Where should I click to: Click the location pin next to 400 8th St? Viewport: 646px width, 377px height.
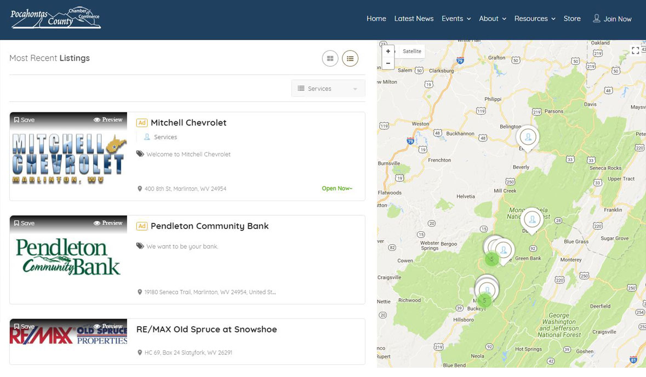point(140,188)
